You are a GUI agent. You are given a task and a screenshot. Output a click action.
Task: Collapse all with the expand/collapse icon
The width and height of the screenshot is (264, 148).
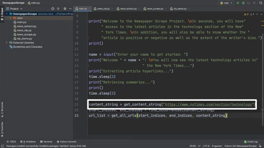(58, 9)
